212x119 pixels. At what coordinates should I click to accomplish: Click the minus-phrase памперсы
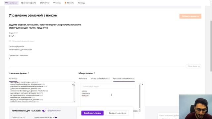[x=86, y=93]
